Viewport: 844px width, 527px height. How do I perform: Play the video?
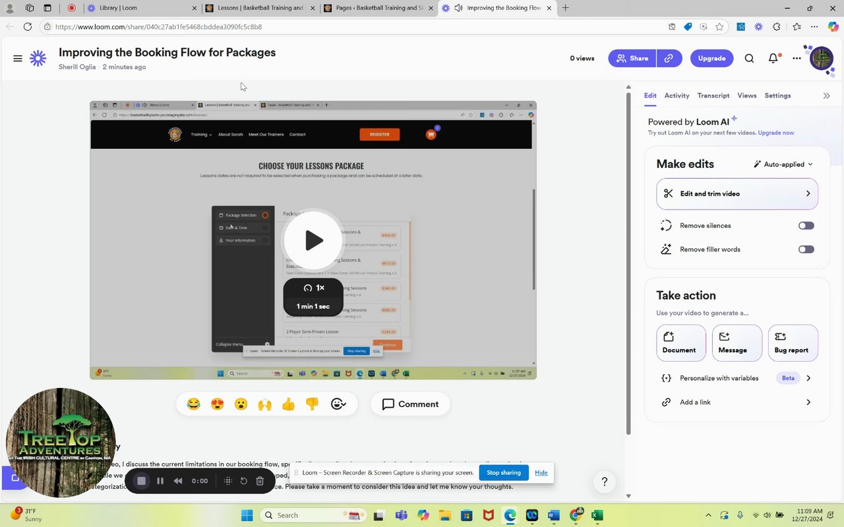pyautogui.click(x=313, y=240)
